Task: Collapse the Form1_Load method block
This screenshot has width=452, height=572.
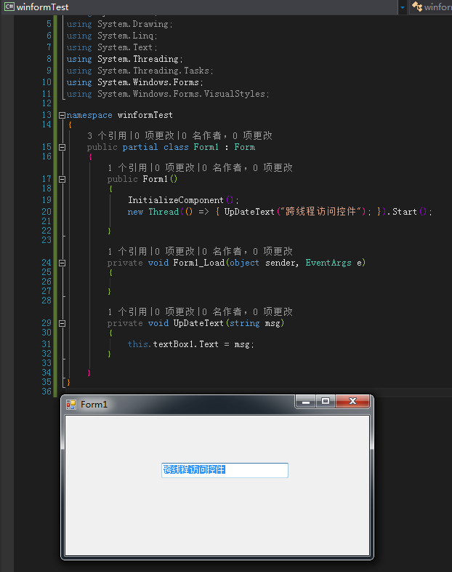Action: 62,263
